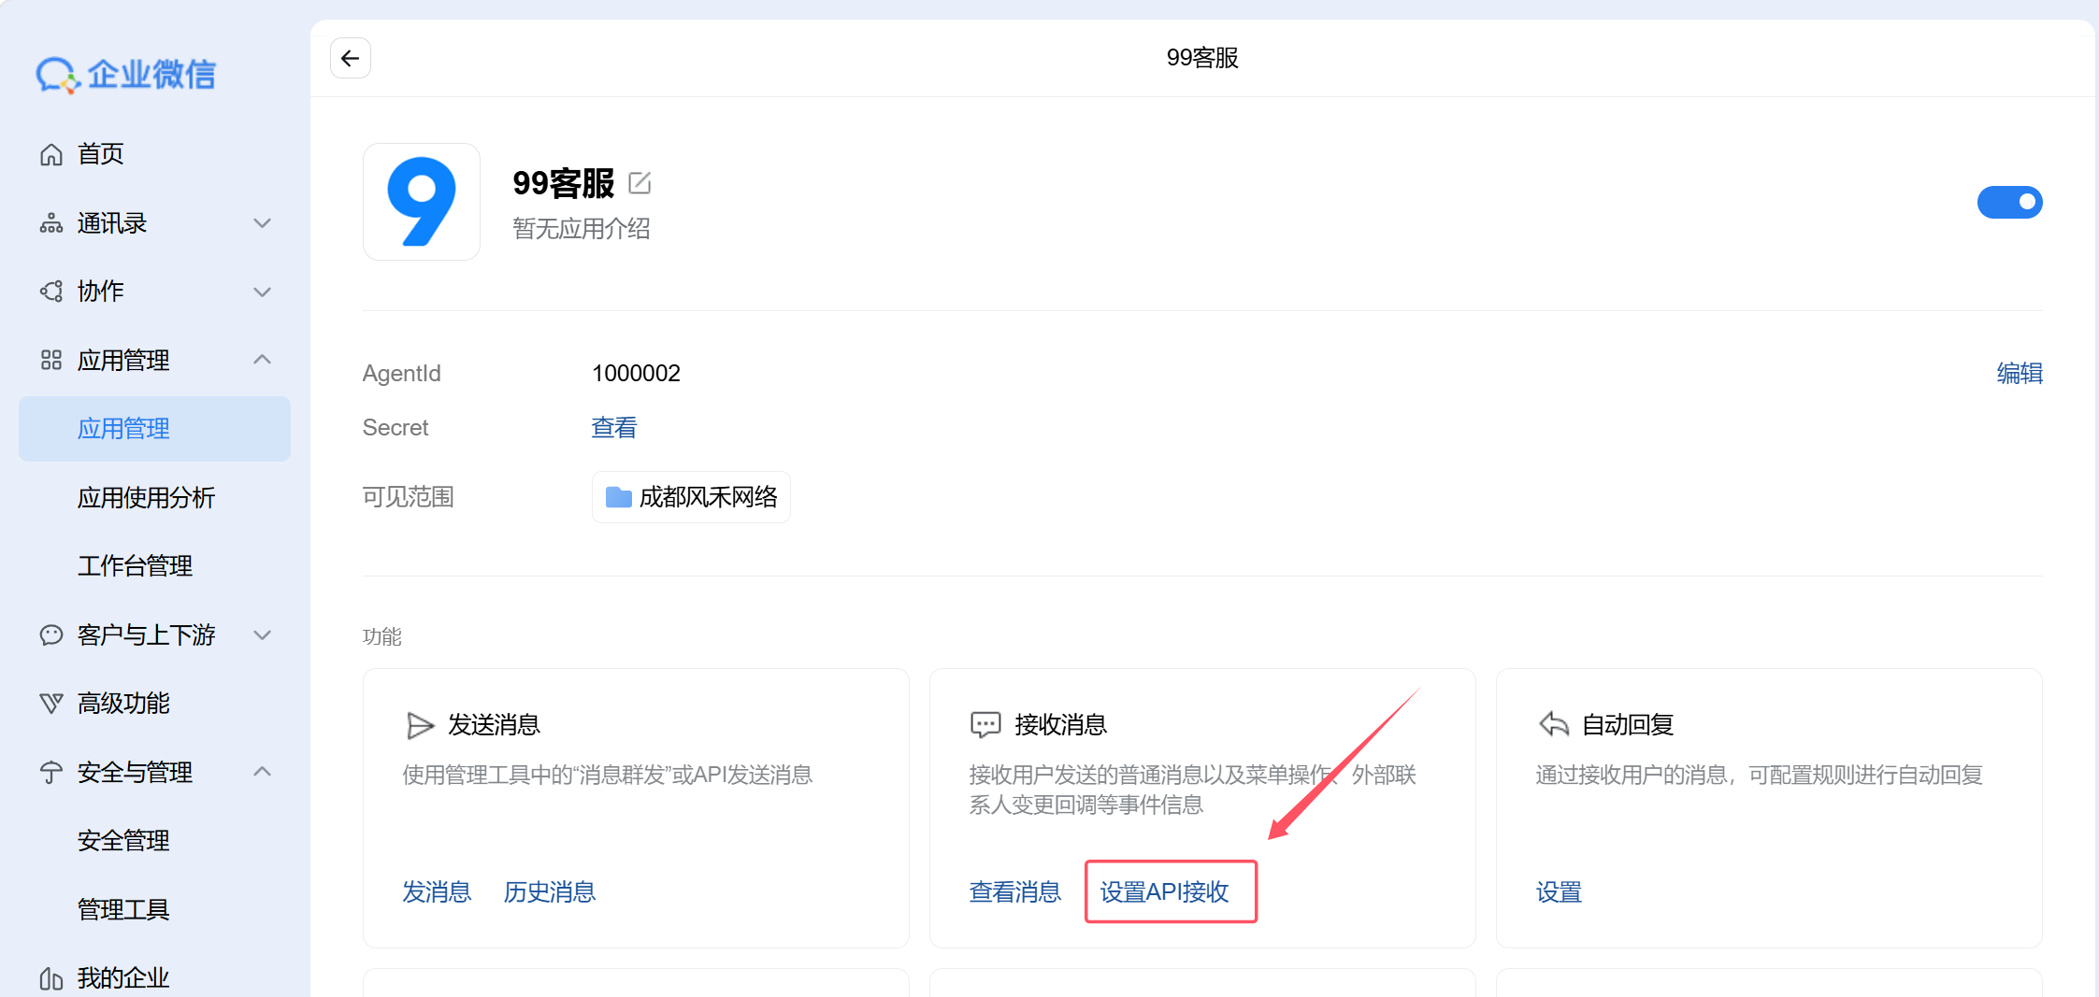Click the 99客服 app logo thumbnail
The height and width of the screenshot is (997, 2099).
[x=422, y=202]
